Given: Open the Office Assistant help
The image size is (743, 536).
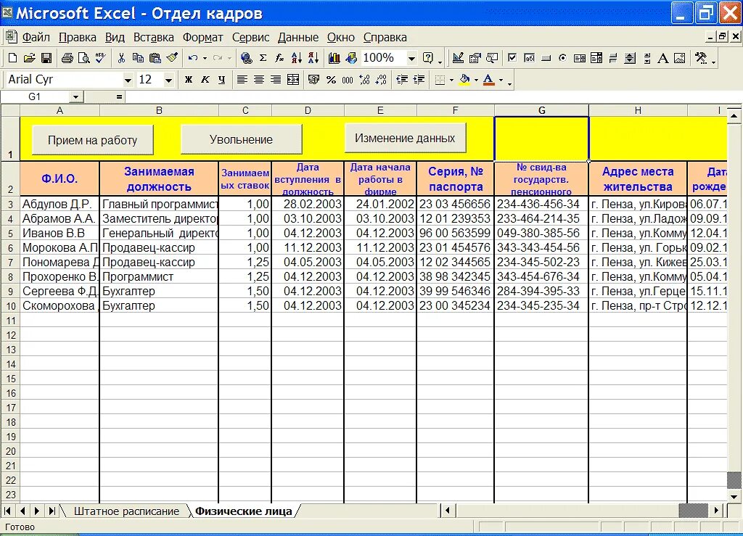Looking at the screenshot, I should [428, 58].
